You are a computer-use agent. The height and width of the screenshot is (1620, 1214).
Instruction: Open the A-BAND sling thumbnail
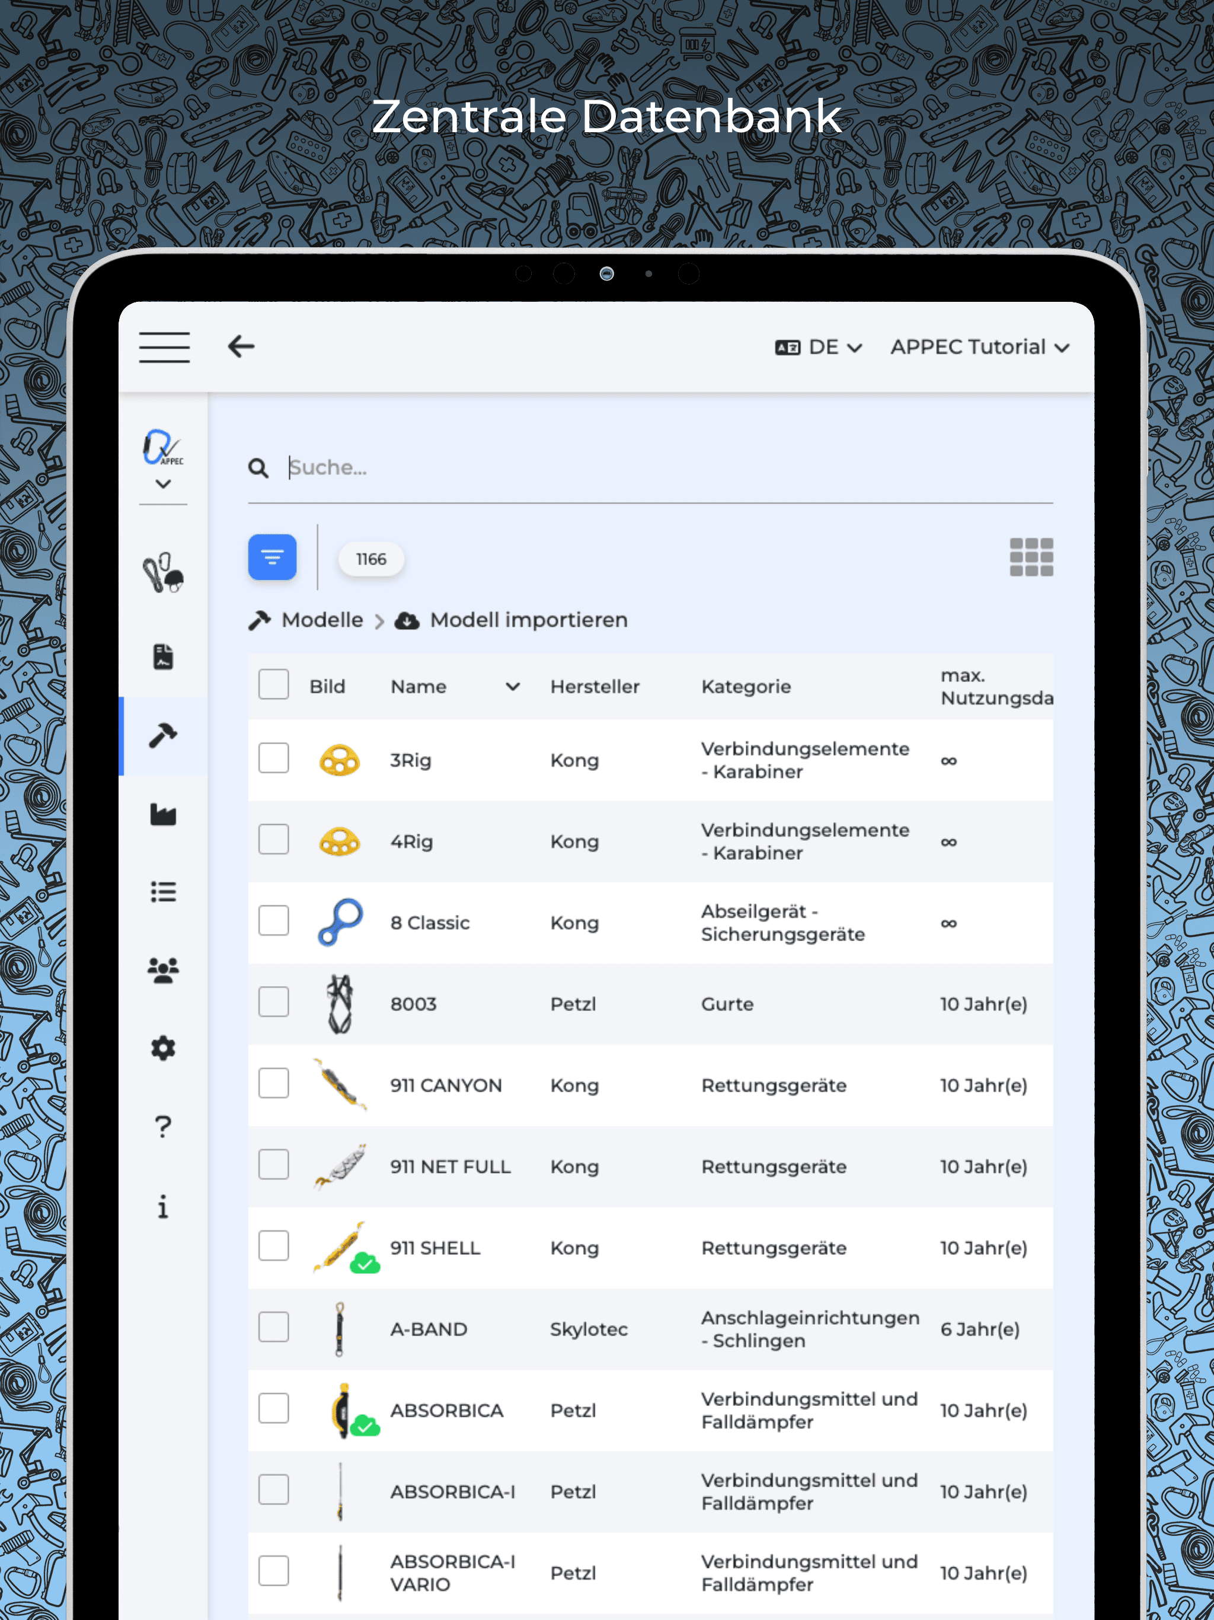tap(339, 1329)
